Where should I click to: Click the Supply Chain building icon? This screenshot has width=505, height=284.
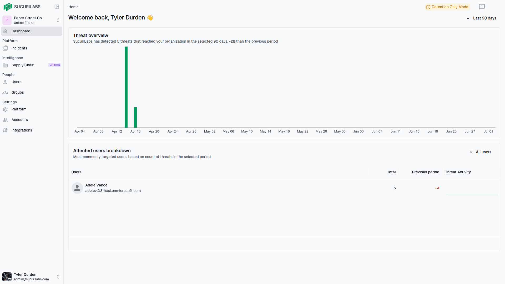coord(5,65)
